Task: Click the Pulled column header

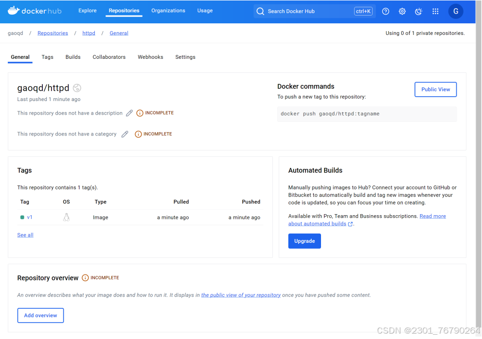Action: click(x=181, y=202)
